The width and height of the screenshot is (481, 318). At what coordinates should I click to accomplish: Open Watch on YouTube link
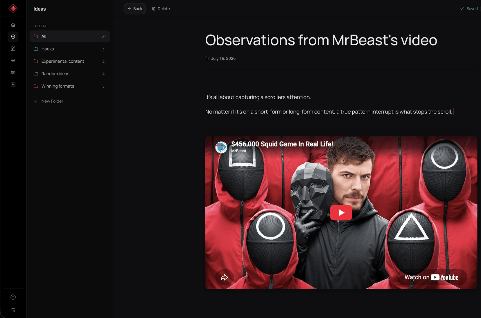click(x=432, y=277)
